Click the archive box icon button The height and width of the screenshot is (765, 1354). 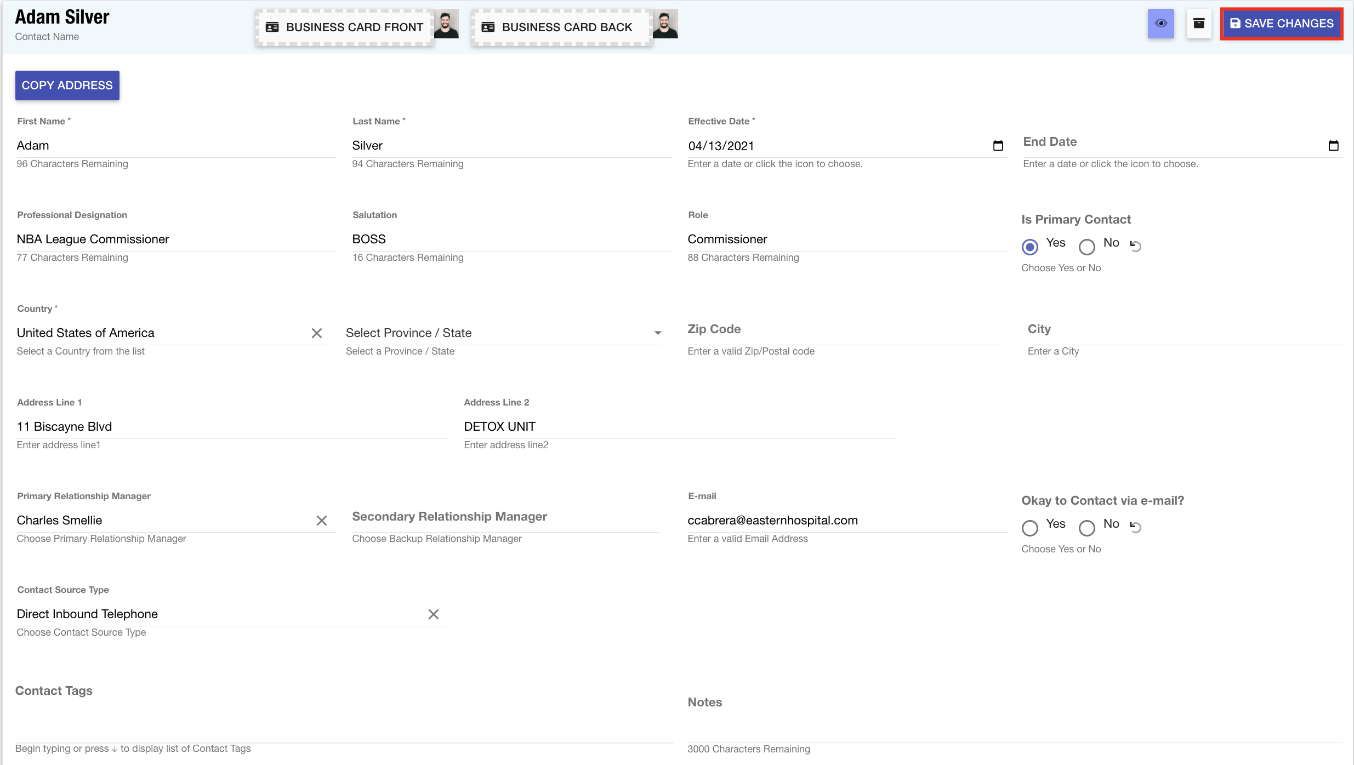coord(1199,24)
